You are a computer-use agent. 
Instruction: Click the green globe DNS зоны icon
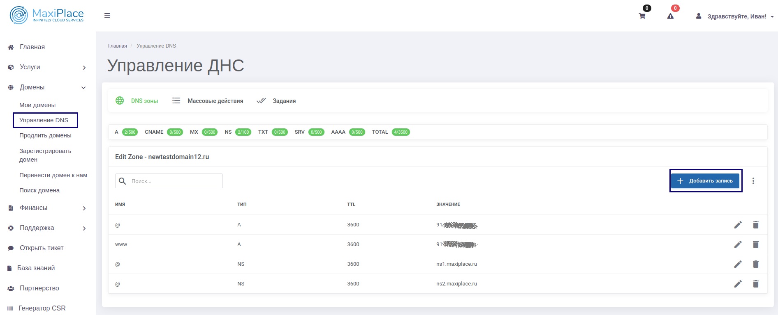coord(120,100)
